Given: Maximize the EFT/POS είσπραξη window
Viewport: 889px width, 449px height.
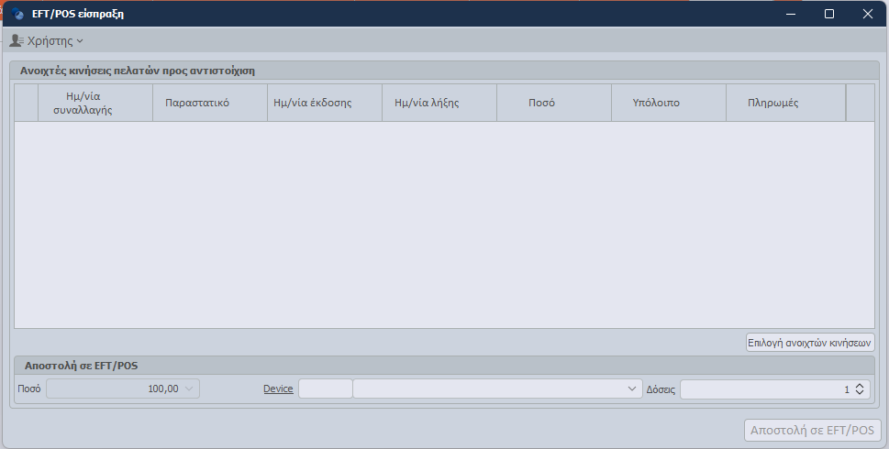Looking at the screenshot, I should tap(829, 14).
